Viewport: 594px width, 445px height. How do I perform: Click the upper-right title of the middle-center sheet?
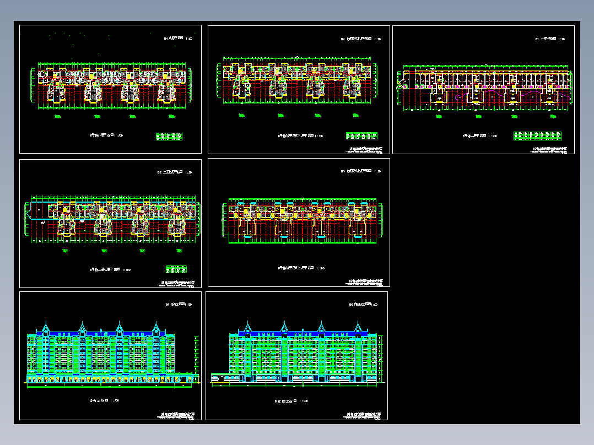pos(360,171)
